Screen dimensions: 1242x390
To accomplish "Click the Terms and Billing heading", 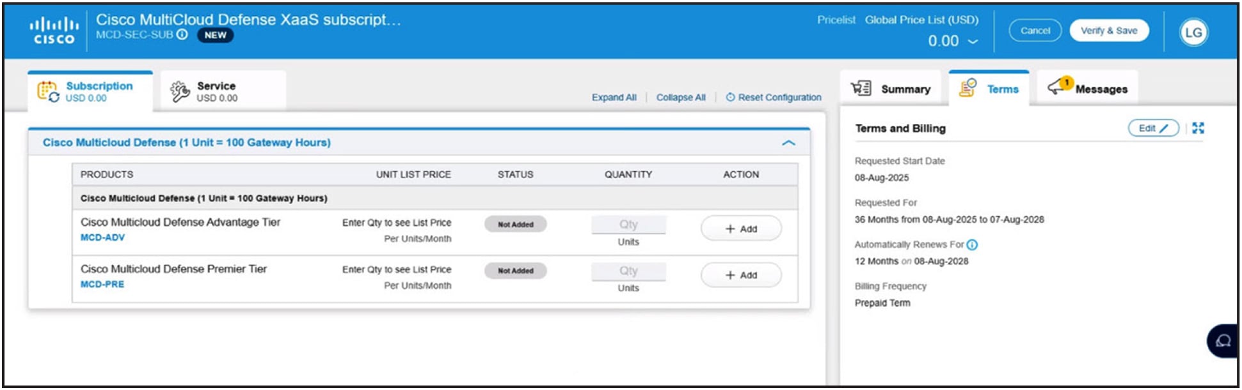I will pos(900,128).
